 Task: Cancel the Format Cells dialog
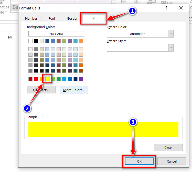point(172,161)
